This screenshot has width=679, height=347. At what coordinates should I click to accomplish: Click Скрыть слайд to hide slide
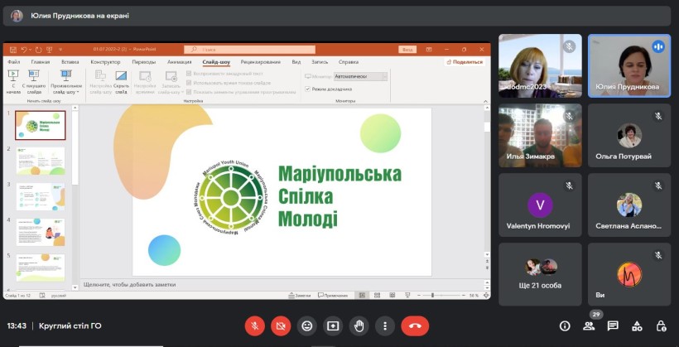click(121, 82)
